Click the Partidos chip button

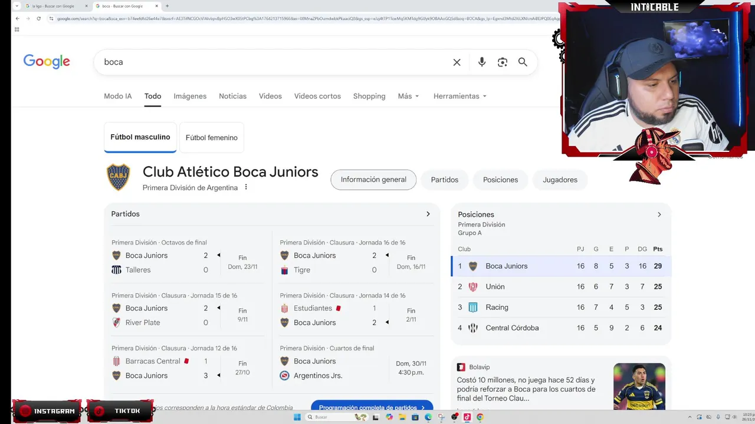445,180
